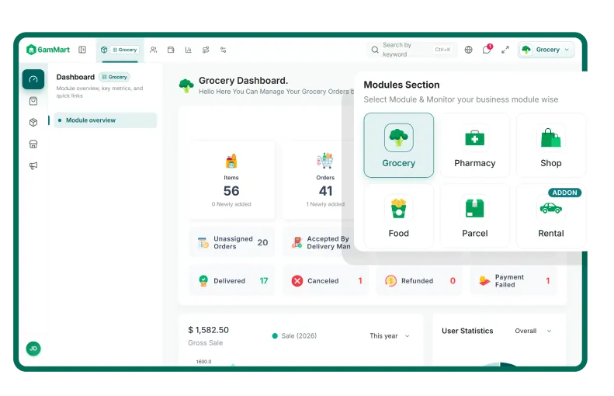Open Accepted By Delivery Man card
Image resolution: width=614 pixels, height=396 pixels.
319,242
